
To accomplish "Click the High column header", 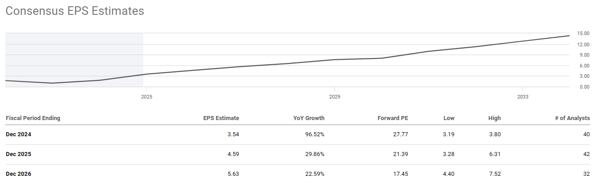I will [494, 118].
